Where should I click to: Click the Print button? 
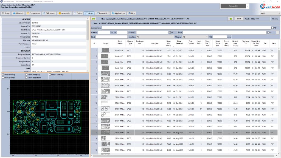[239, 19]
